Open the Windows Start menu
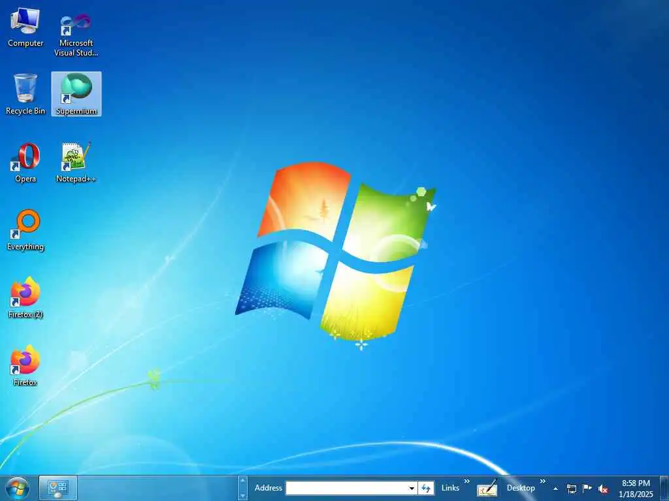The image size is (669, 501). [18, 488]
